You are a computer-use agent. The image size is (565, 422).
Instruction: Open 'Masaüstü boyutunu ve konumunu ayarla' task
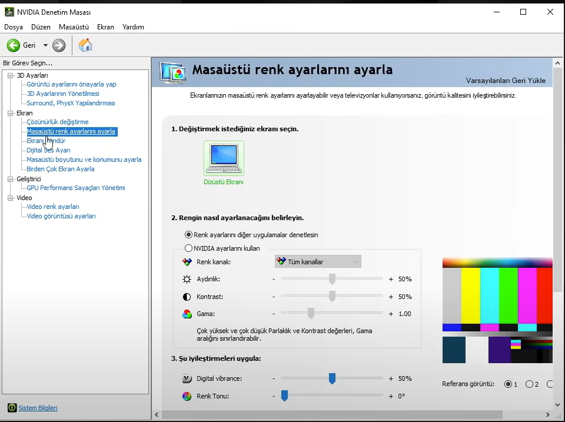[x=84, y=160]
